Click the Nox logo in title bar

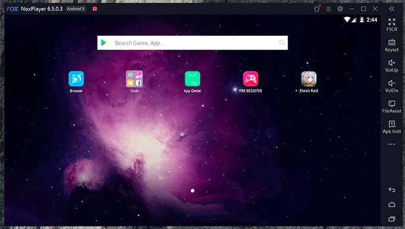[x=12, y=9]
